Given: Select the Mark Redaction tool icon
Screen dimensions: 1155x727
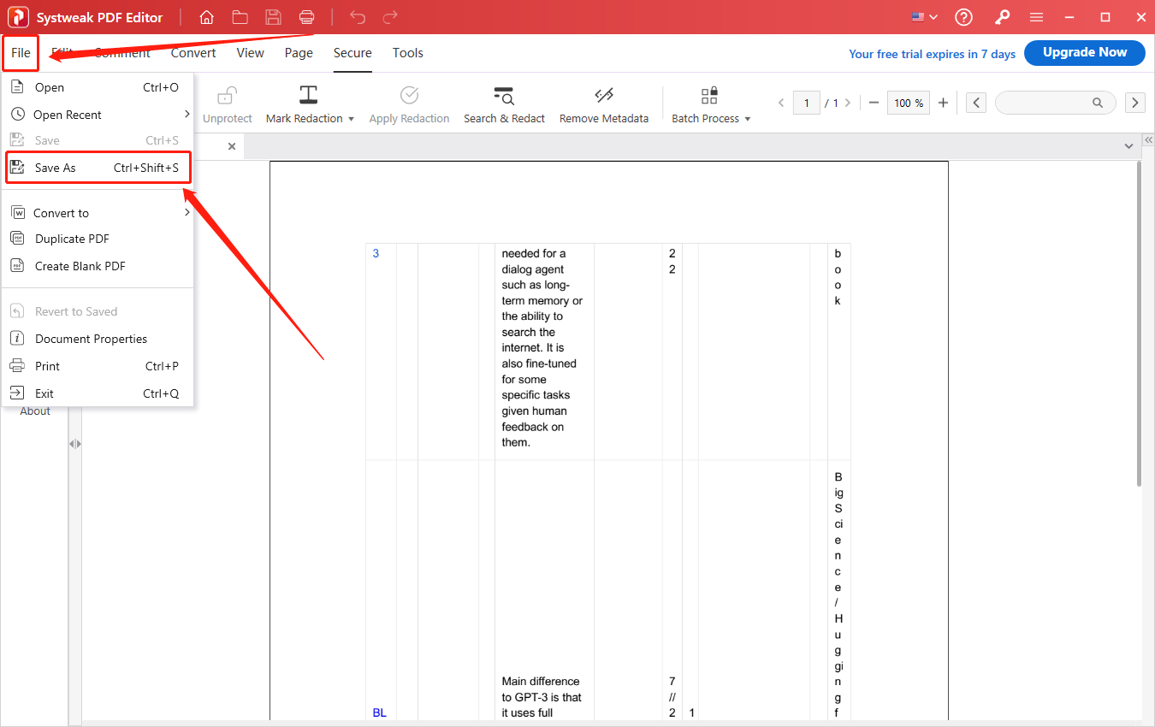Looking at the screenshot, I should tap(308, 95).
